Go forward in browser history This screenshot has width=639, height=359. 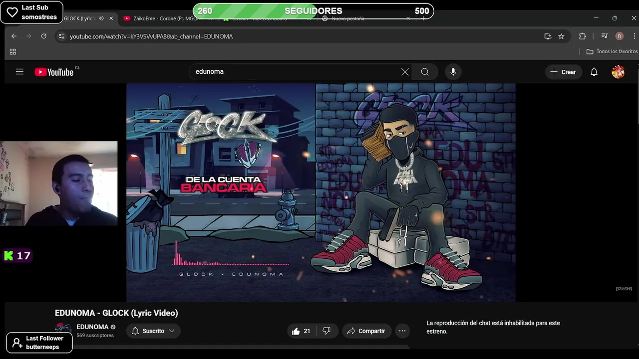click(x=28, y=36)
